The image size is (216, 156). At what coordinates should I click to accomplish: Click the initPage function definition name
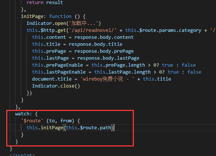pyautogui.click(x=32, y=16)
